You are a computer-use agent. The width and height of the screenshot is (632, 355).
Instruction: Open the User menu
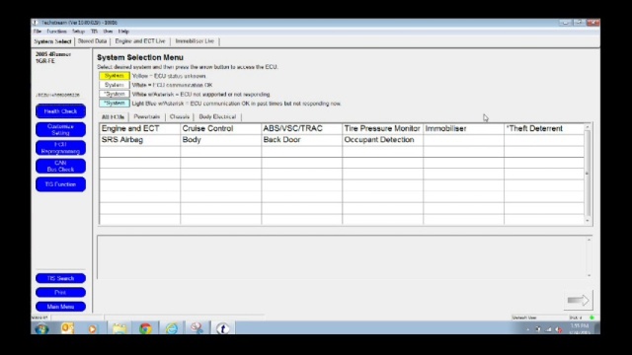108,32
